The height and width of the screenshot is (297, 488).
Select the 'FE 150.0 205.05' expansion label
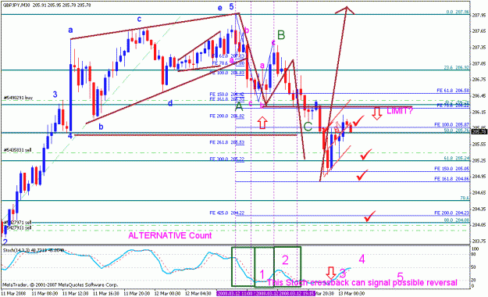click(452, 169)
